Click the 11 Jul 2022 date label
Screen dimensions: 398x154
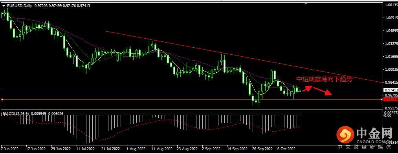tap(86, 149)
